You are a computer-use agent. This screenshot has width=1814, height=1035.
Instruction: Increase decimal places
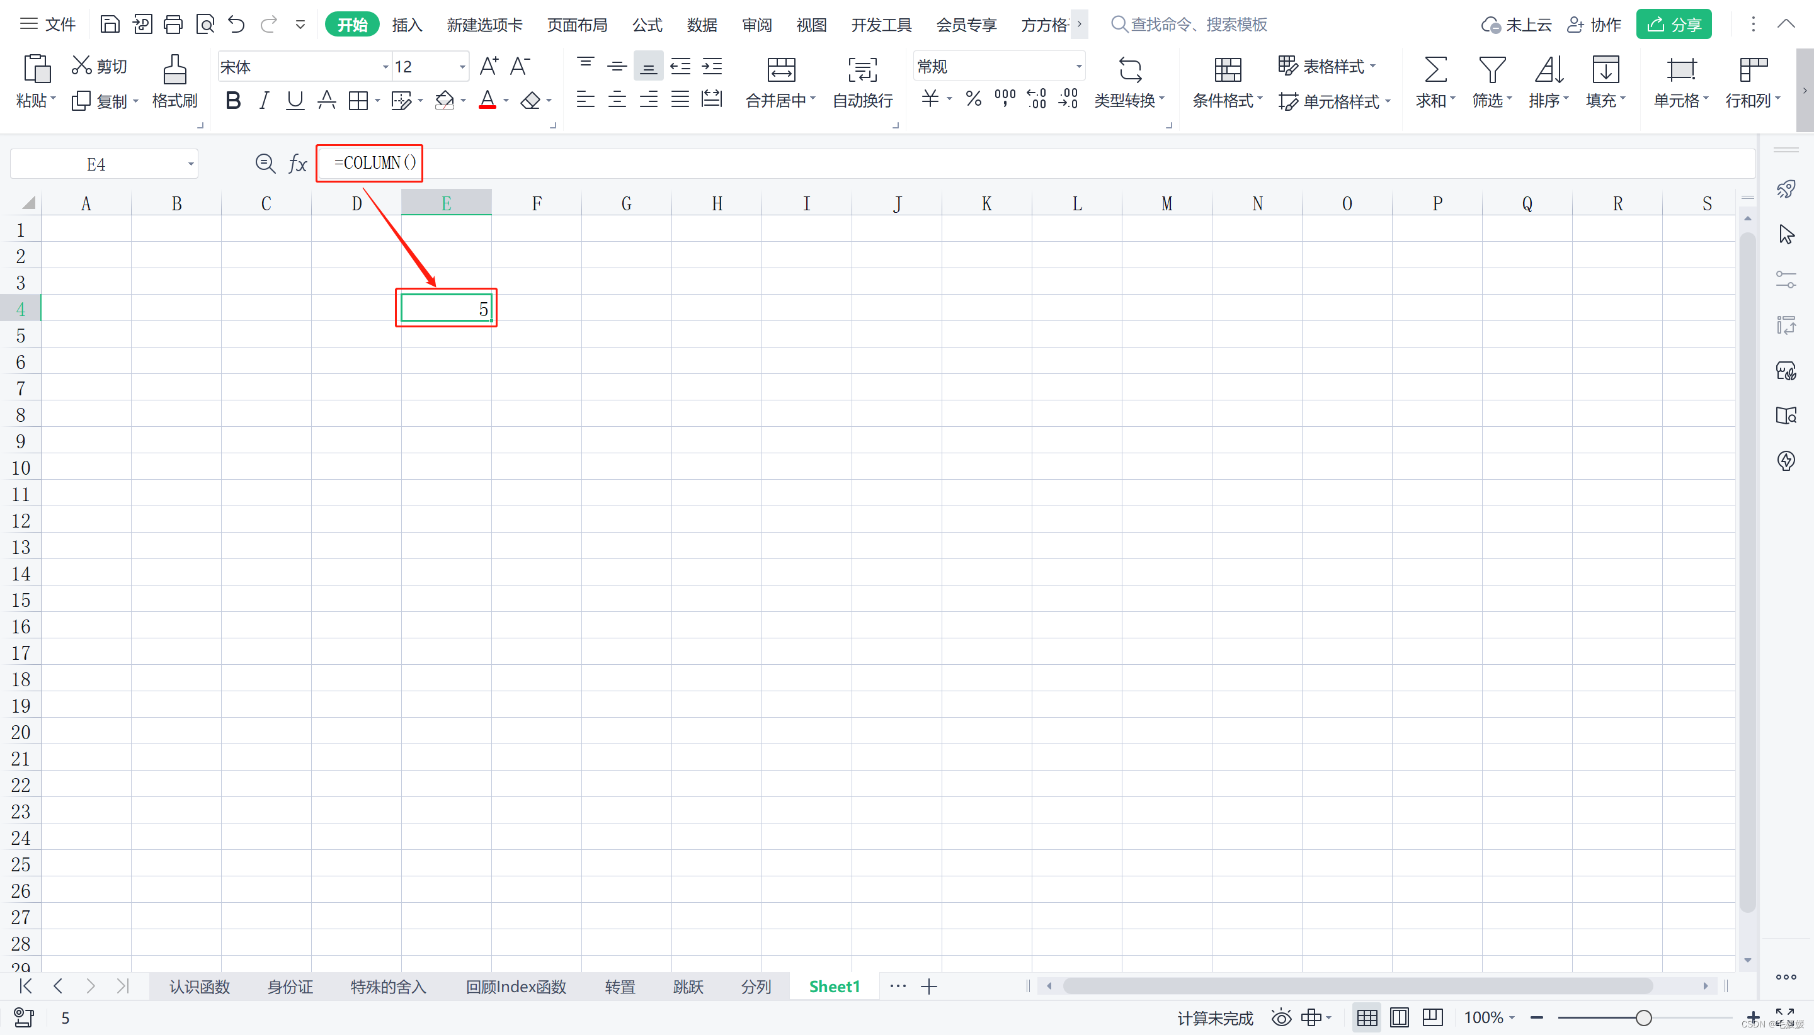[1037, 98]
